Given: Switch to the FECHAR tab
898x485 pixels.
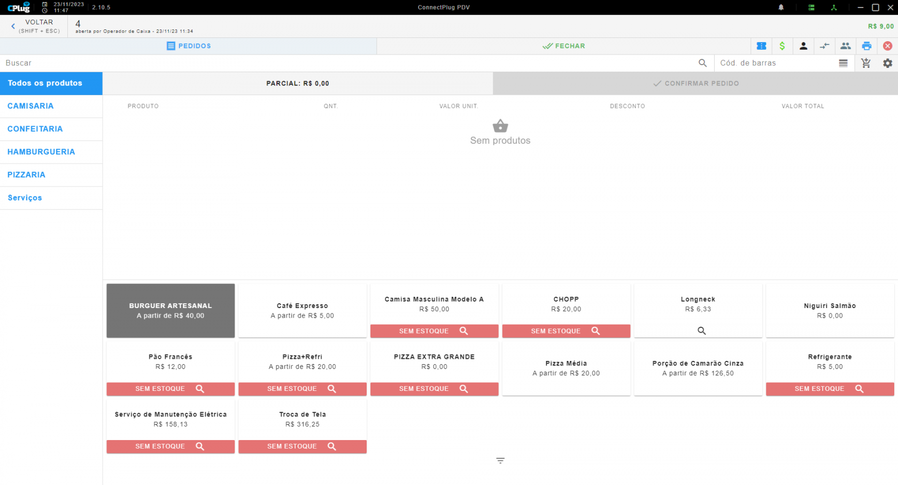Looking at the screenshot, I should click(563, 46).
